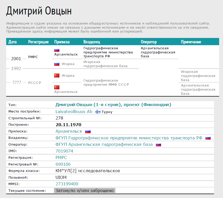Click Архангельск under the Soviet flag

66,92
